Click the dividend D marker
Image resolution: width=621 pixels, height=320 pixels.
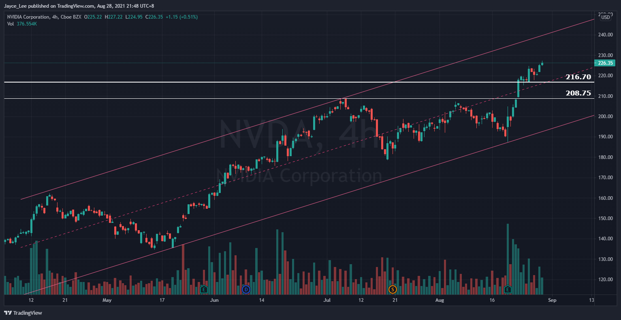(x=246, y=289)
